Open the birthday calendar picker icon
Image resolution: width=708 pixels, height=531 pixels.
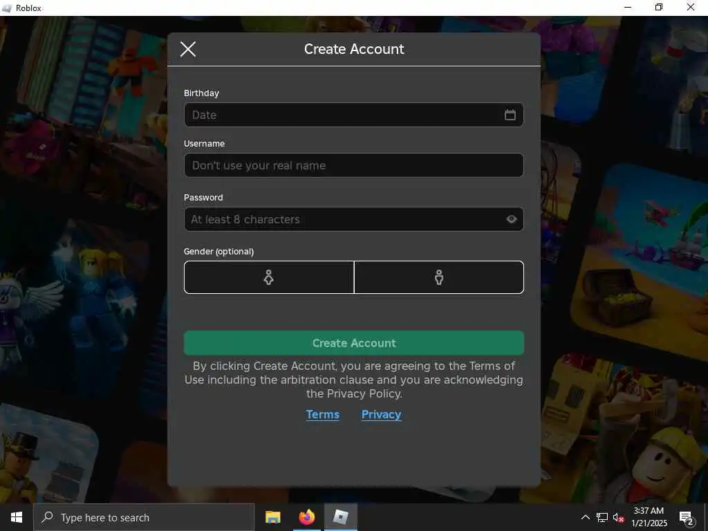[510, 115]
